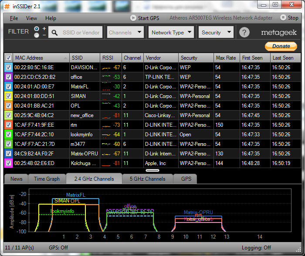305x256 pixels.
Task: Click the 150 max rate value
Action: click(x=219, y=125)
